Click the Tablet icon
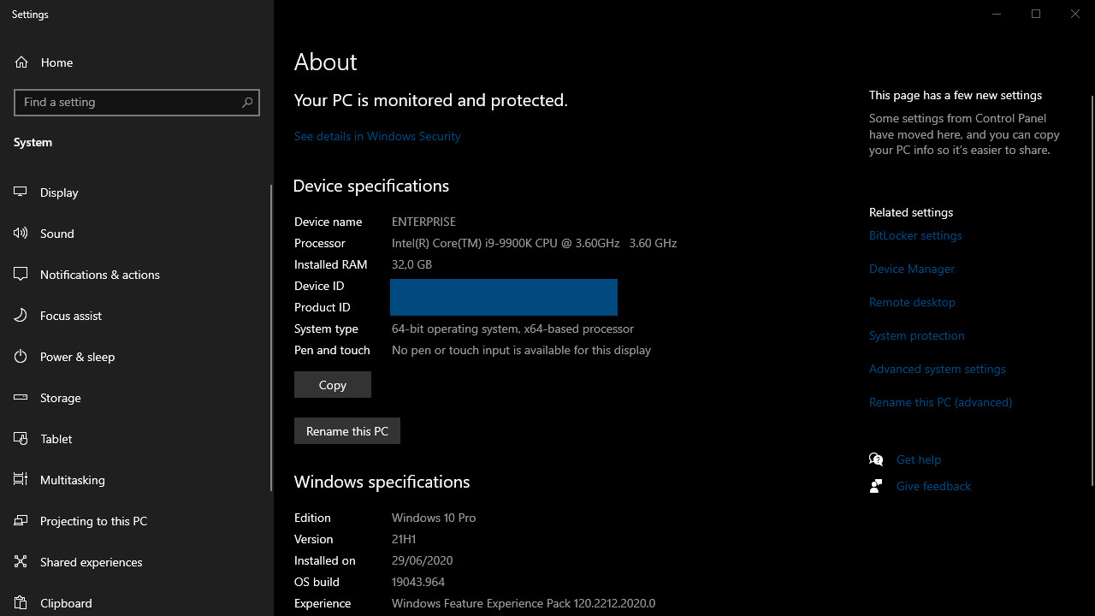Image resolution: width=1095 pixels, height=616 pixels. 21,439
